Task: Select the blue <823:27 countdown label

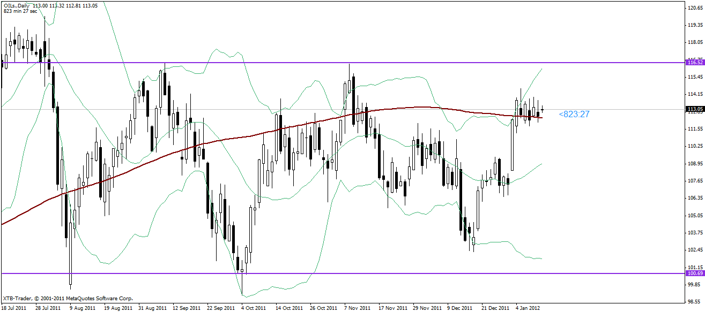Action: [x=574, y=114]
